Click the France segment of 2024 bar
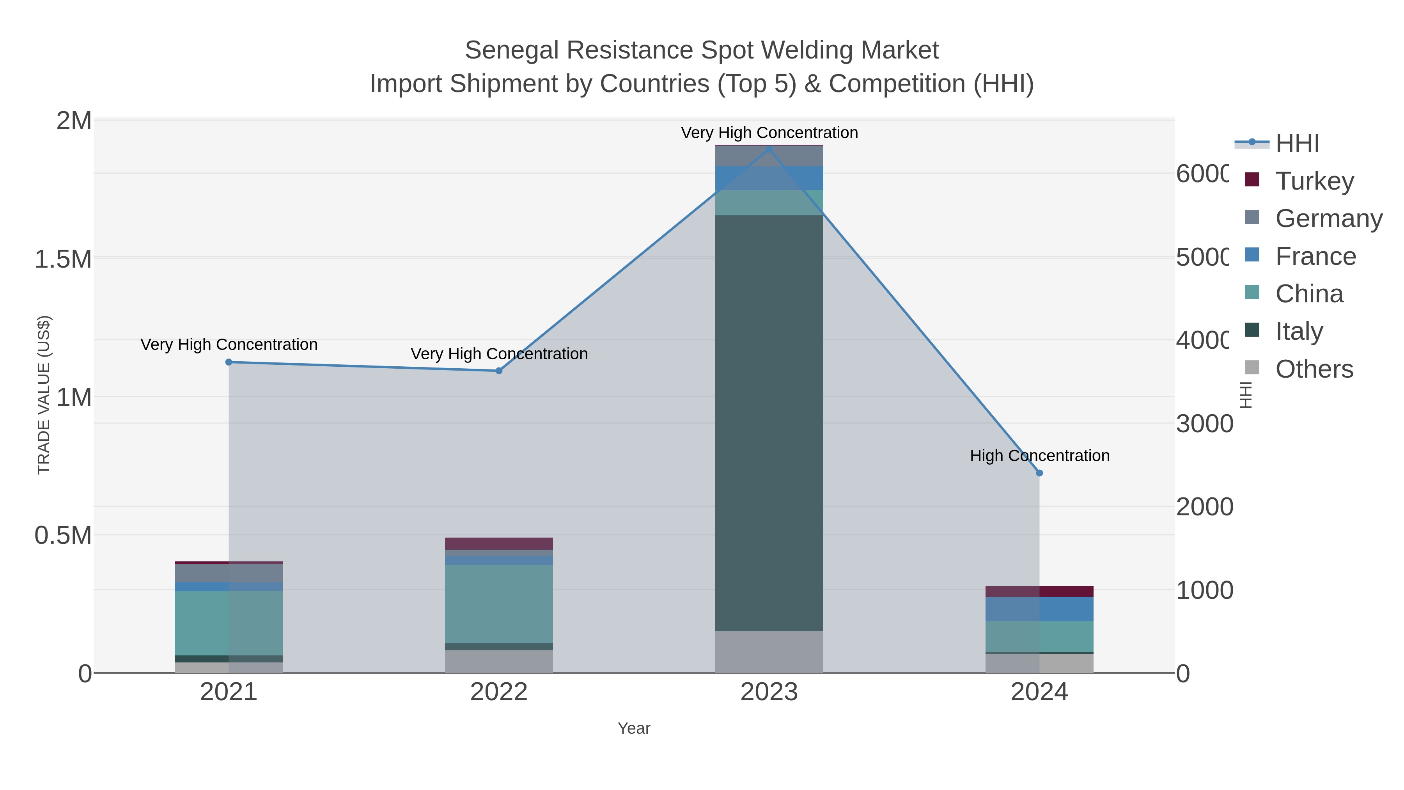The image size is (1404, 790). [x=1039, y=609]
